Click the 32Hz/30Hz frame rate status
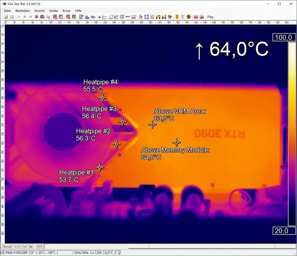The image size is (297, 256). (x=81, y=253)
